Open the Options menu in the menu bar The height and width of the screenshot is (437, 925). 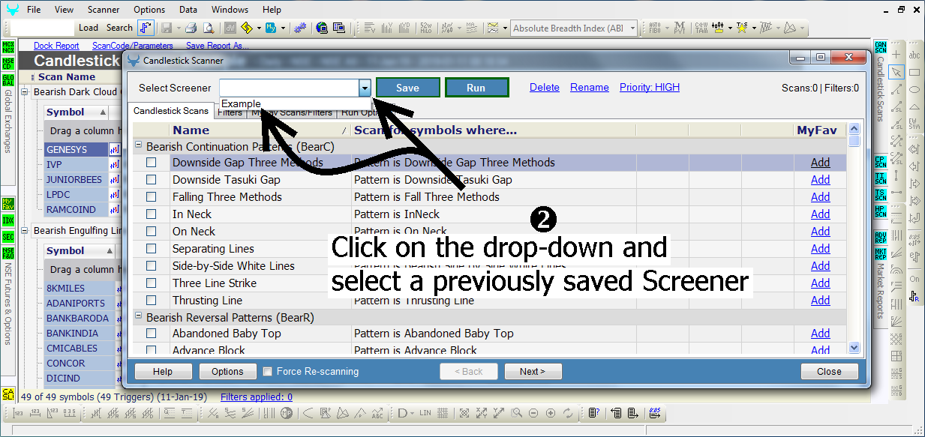pyautogui.click(x=149, y=10)
